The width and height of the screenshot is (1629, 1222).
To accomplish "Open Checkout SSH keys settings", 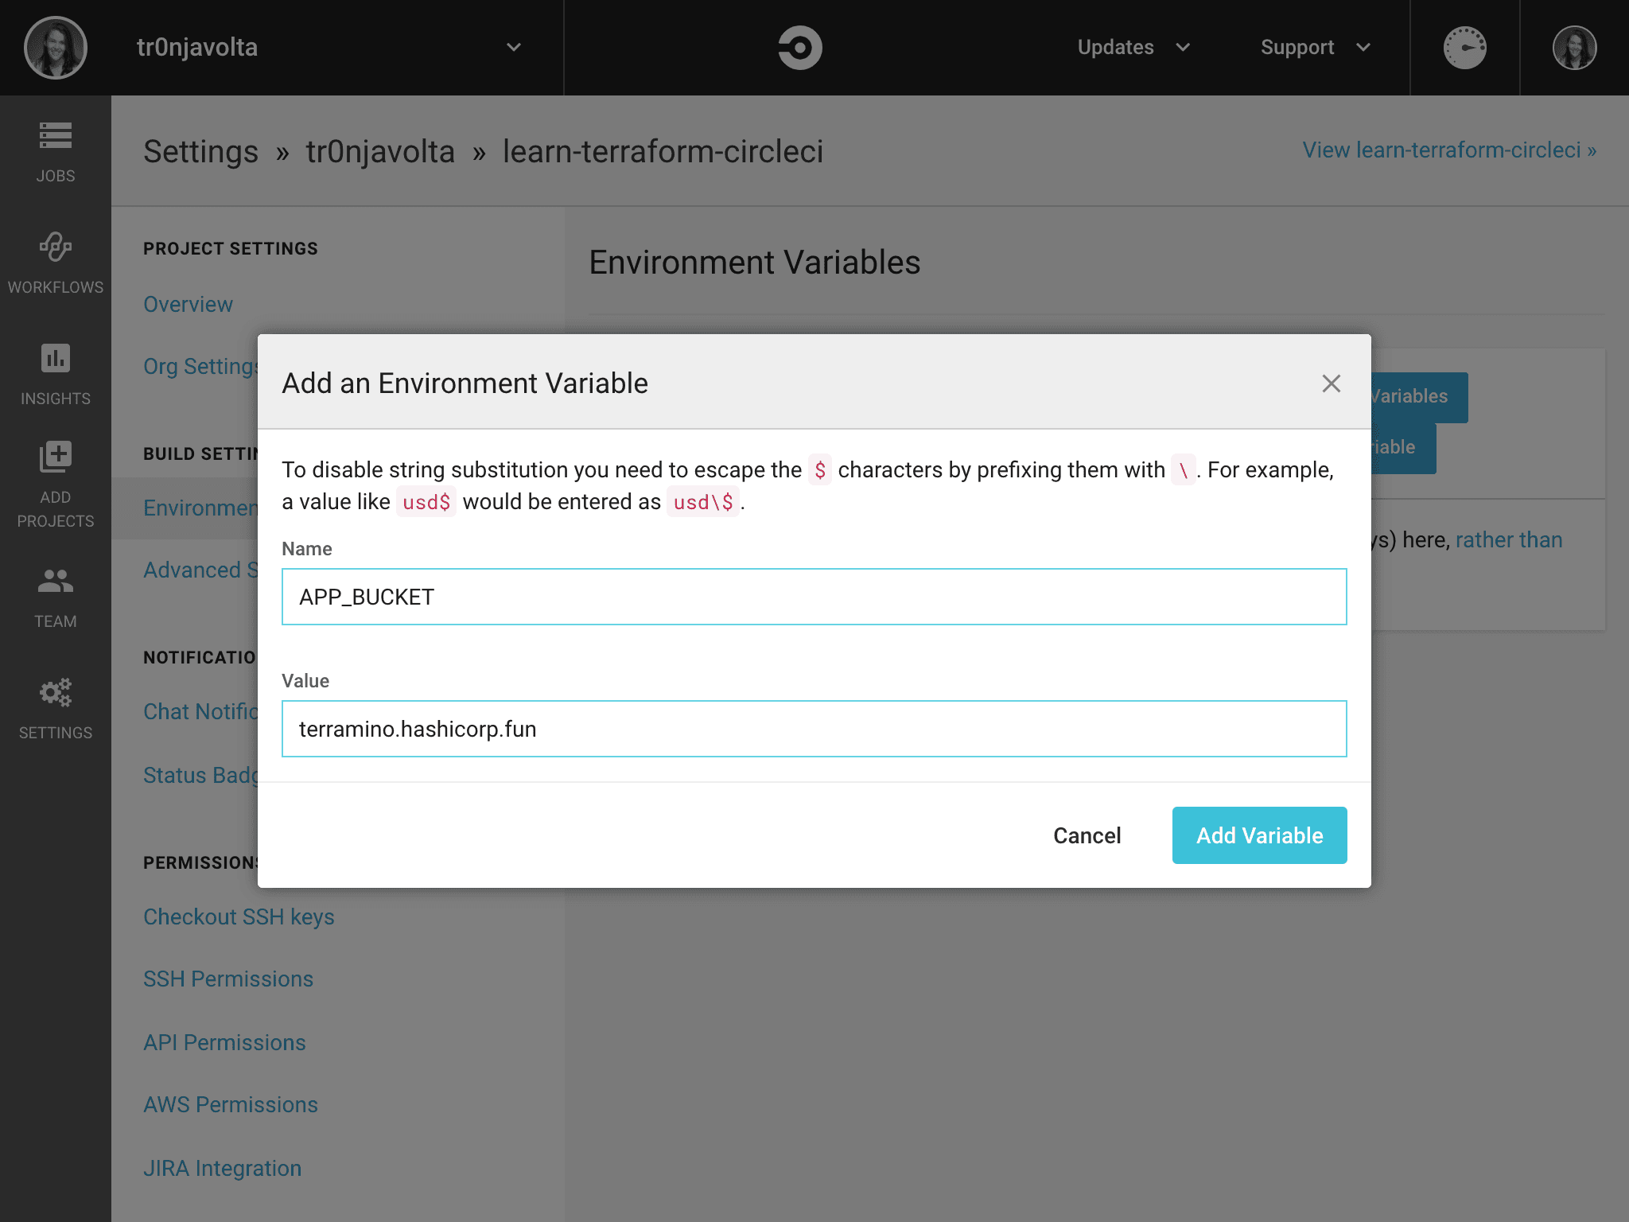I will 238,916.
